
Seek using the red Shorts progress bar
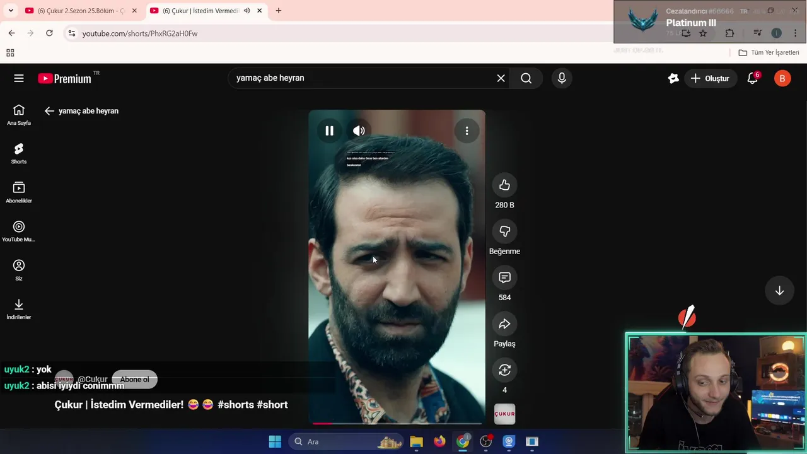point(397,424)
